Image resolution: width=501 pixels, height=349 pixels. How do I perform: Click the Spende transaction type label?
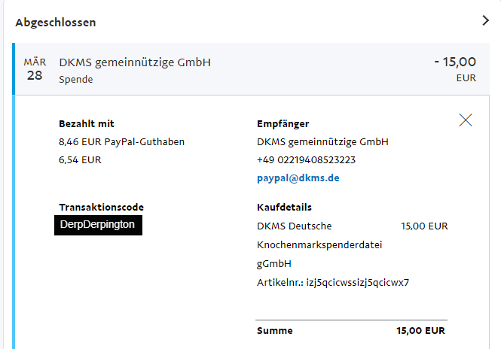(x=76, y=80)
